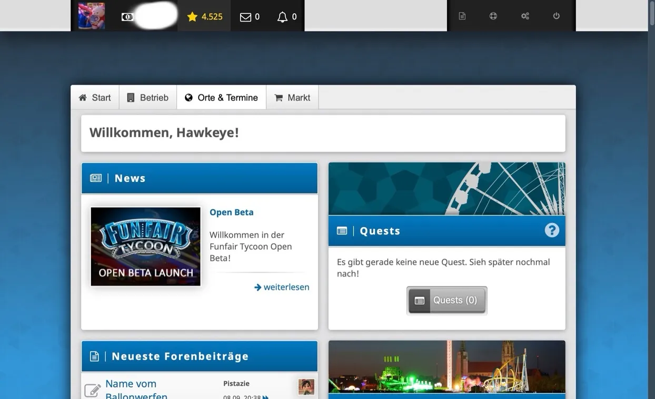
Task: Open the document page icon in top bar
Action: click(462, 16)
